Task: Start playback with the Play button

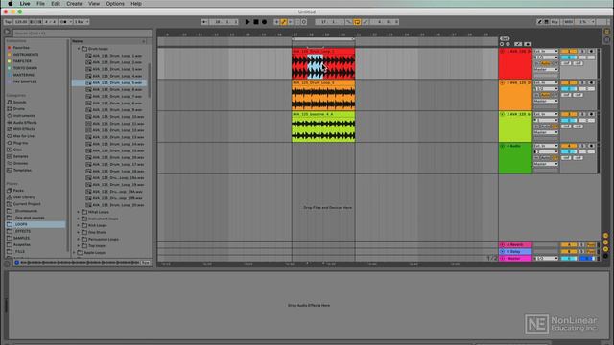Action: coord(248,22)
